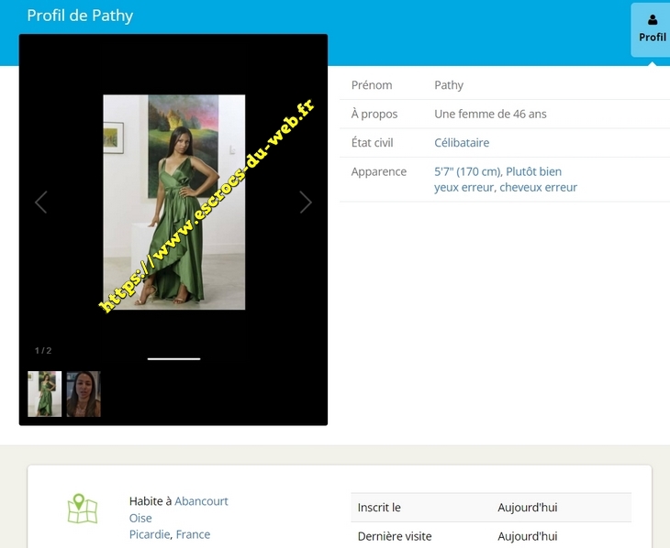Image resolution: width=670 pixels, height=548 pixels.
Task: Click the 5'7" (170 cm) height link
Action: tap(467, 171)
